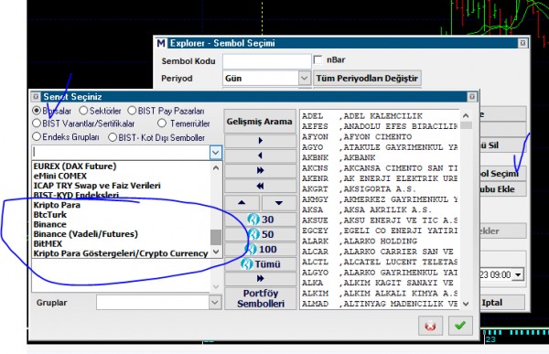The height and width of the screenshot is (354, 549).
Task: Select AKBNK AKBANK row
Action: (x=380, y=157)
